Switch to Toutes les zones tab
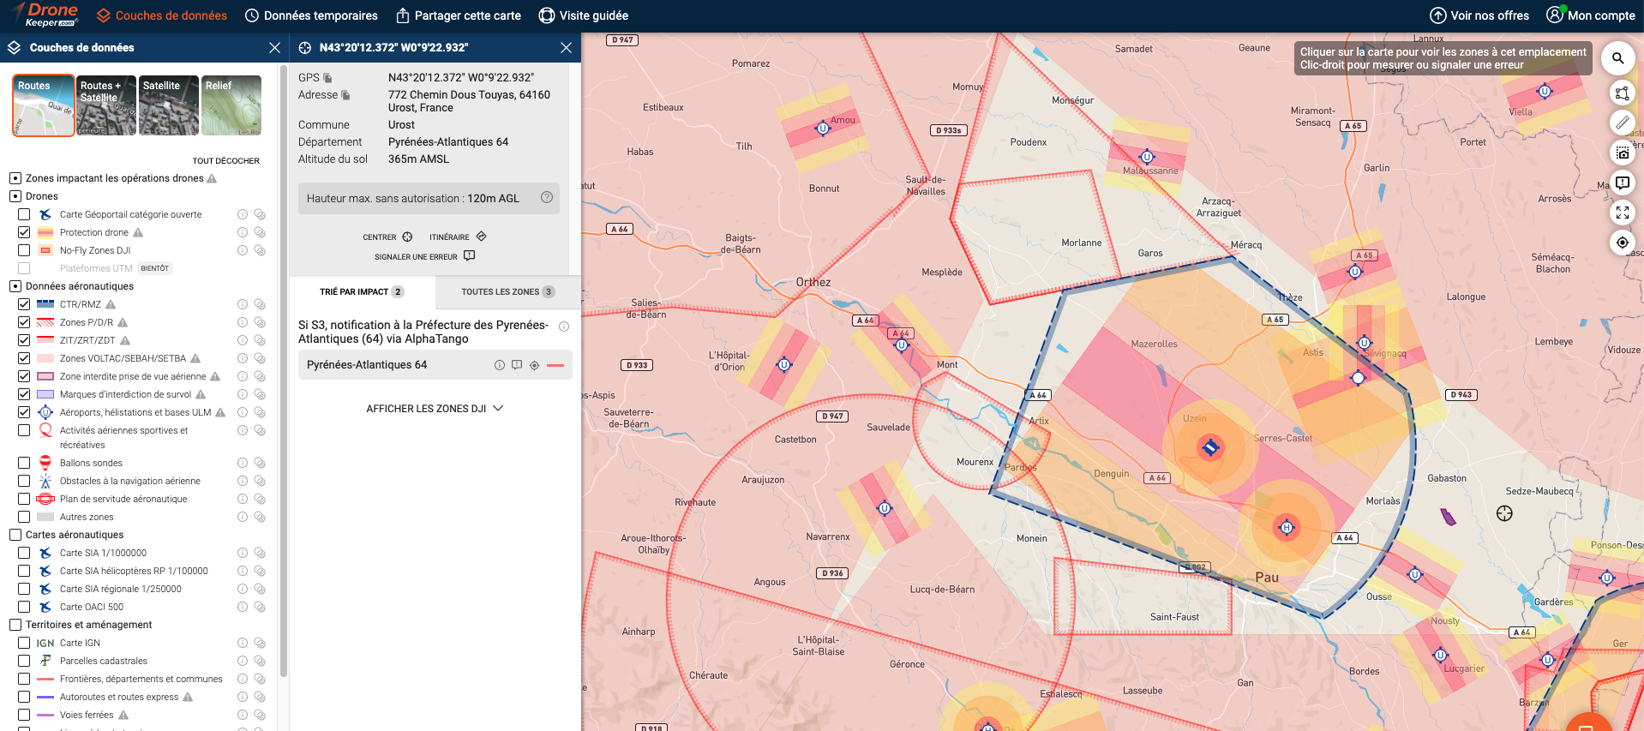 coord(507,292)
